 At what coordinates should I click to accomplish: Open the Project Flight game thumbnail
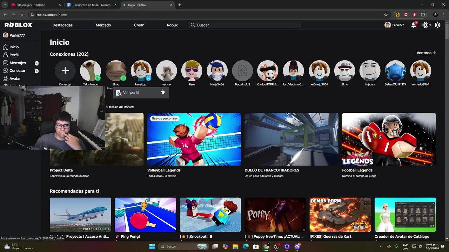click(x=80, y=215)
